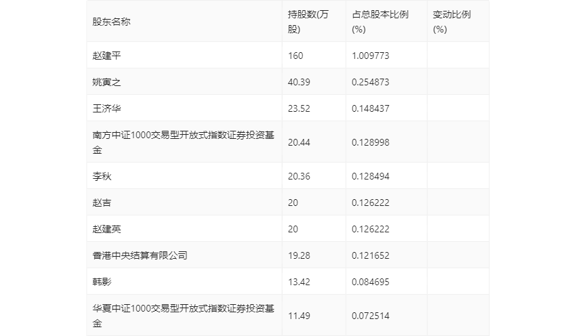This screenshot has height=336, width=576.
Task: Click holdings value 20.44
Action: click(x=299, y=142)
